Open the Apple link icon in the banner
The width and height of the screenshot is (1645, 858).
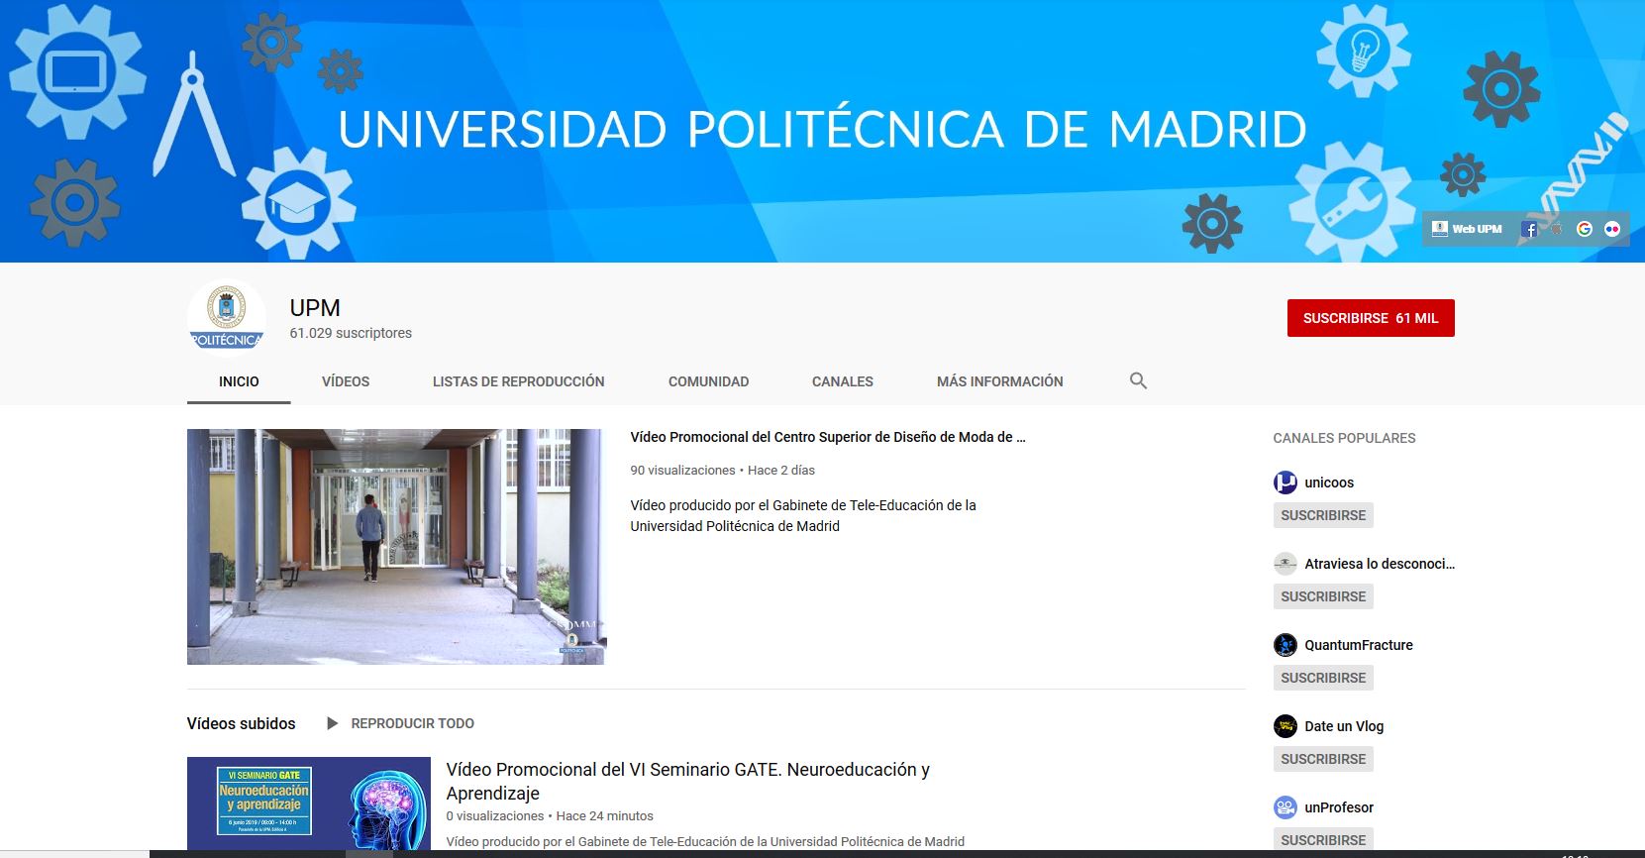pos(1557,229)
